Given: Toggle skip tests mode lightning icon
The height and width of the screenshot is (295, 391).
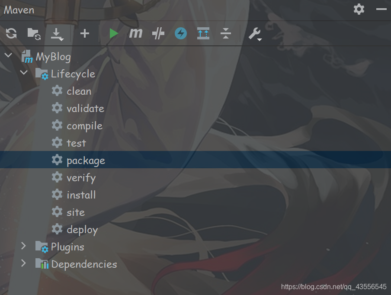Looking at the screenshot, I should pyautogui.click(x=181, y=33).
